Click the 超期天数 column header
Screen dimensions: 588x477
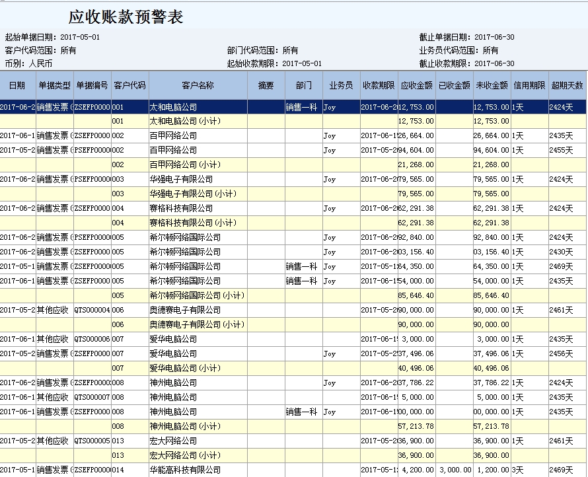pos(568,85)
